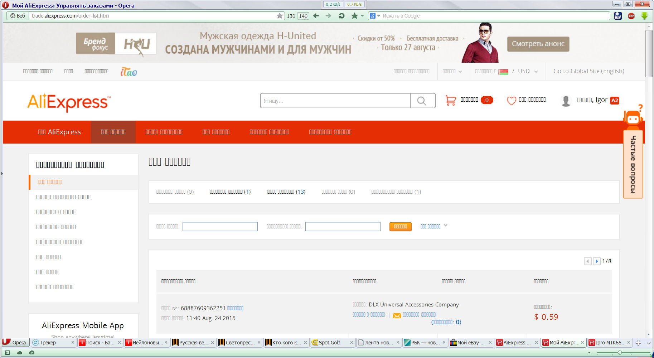The image size is (654, 358).
Task: Switch to the 'РБК — нов...' browser tab
Action: [x=425, y=343]
